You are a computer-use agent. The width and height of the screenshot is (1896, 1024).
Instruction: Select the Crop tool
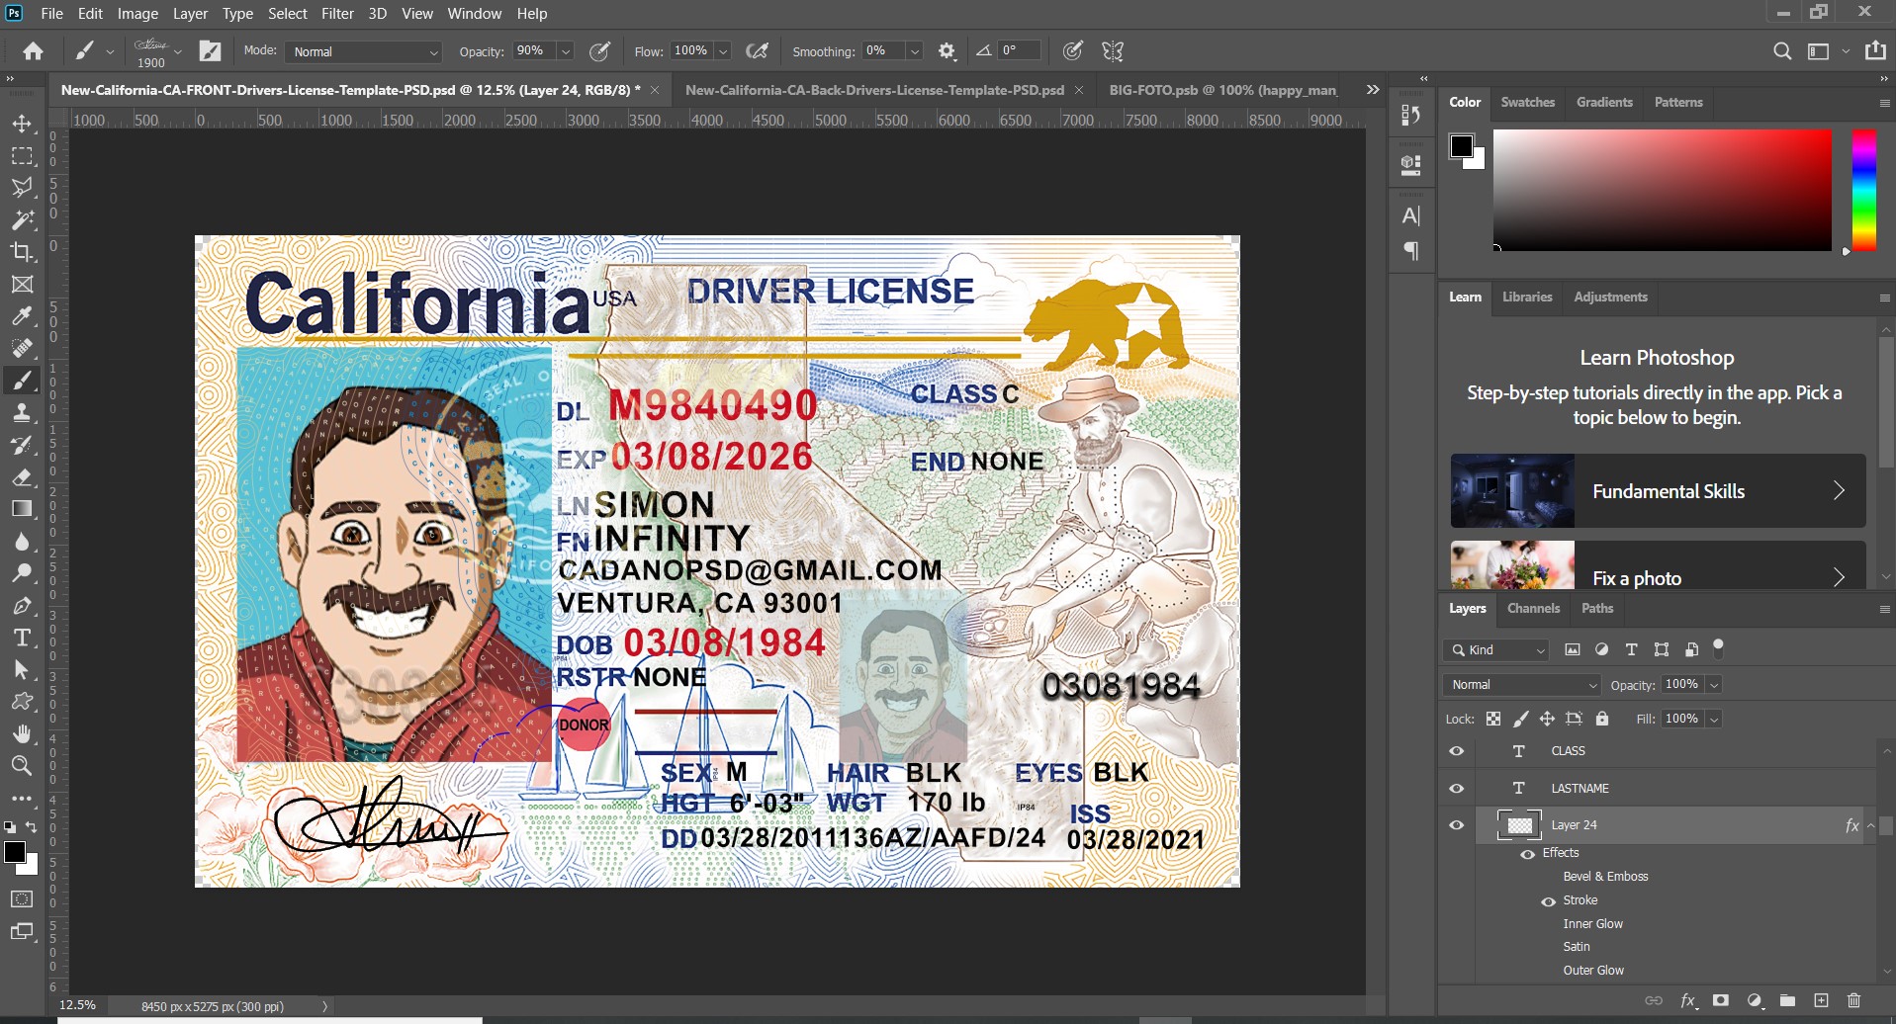[22, 252]
